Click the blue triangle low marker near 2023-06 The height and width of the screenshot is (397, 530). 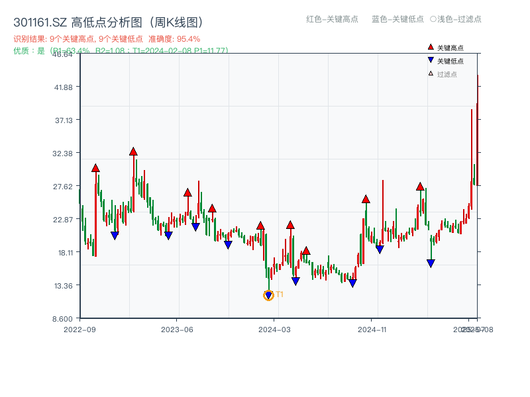pos(168,235)
